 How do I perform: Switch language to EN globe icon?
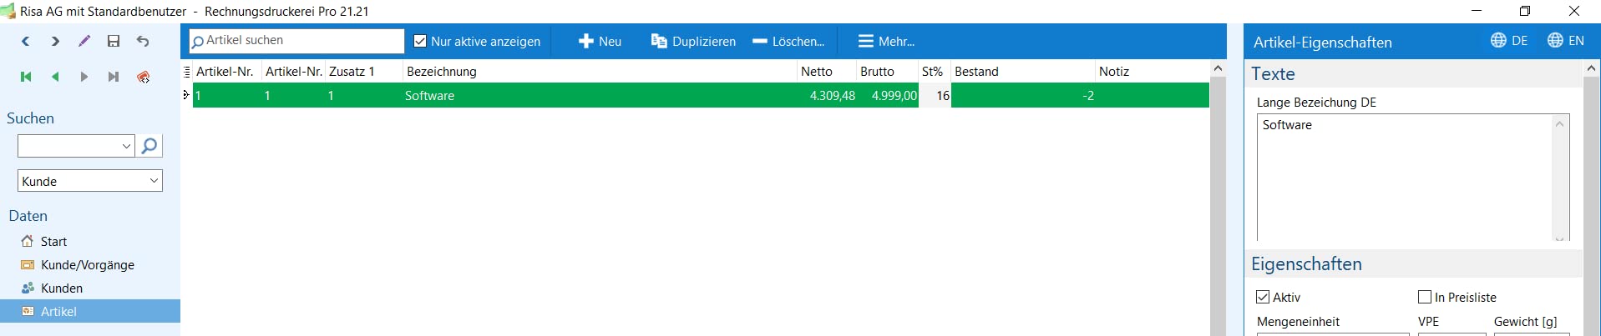(x=1555, y=40)
